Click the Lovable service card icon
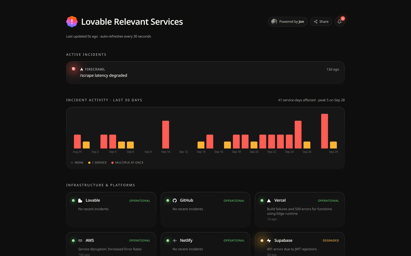The image size is (411, 256). click(80, 200)
